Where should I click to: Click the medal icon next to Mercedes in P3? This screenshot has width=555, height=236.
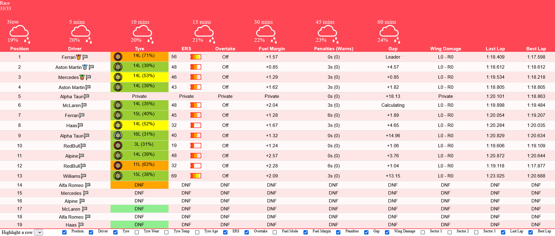click(82, 77)
